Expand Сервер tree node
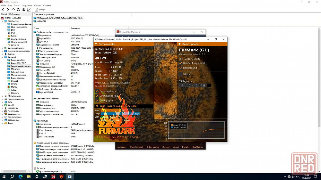This screenshot has height=180, width=321. [x=3, y=54]
